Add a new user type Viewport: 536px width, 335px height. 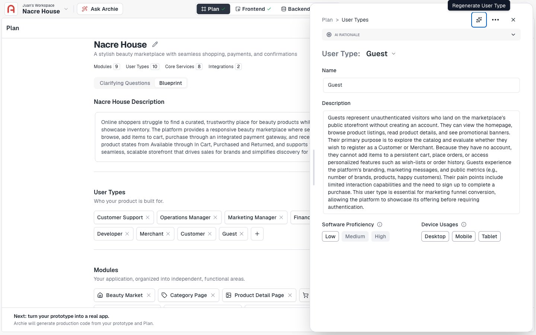pos(257,234)
